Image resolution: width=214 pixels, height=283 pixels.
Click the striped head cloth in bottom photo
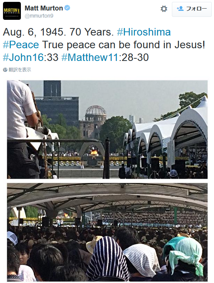click(x=108, y=259)
